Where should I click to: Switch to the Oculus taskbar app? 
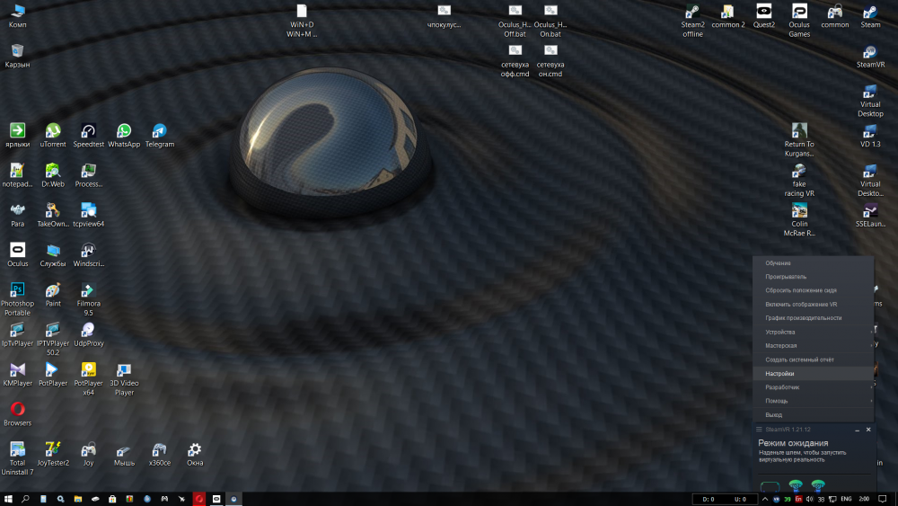click(216, 499)
